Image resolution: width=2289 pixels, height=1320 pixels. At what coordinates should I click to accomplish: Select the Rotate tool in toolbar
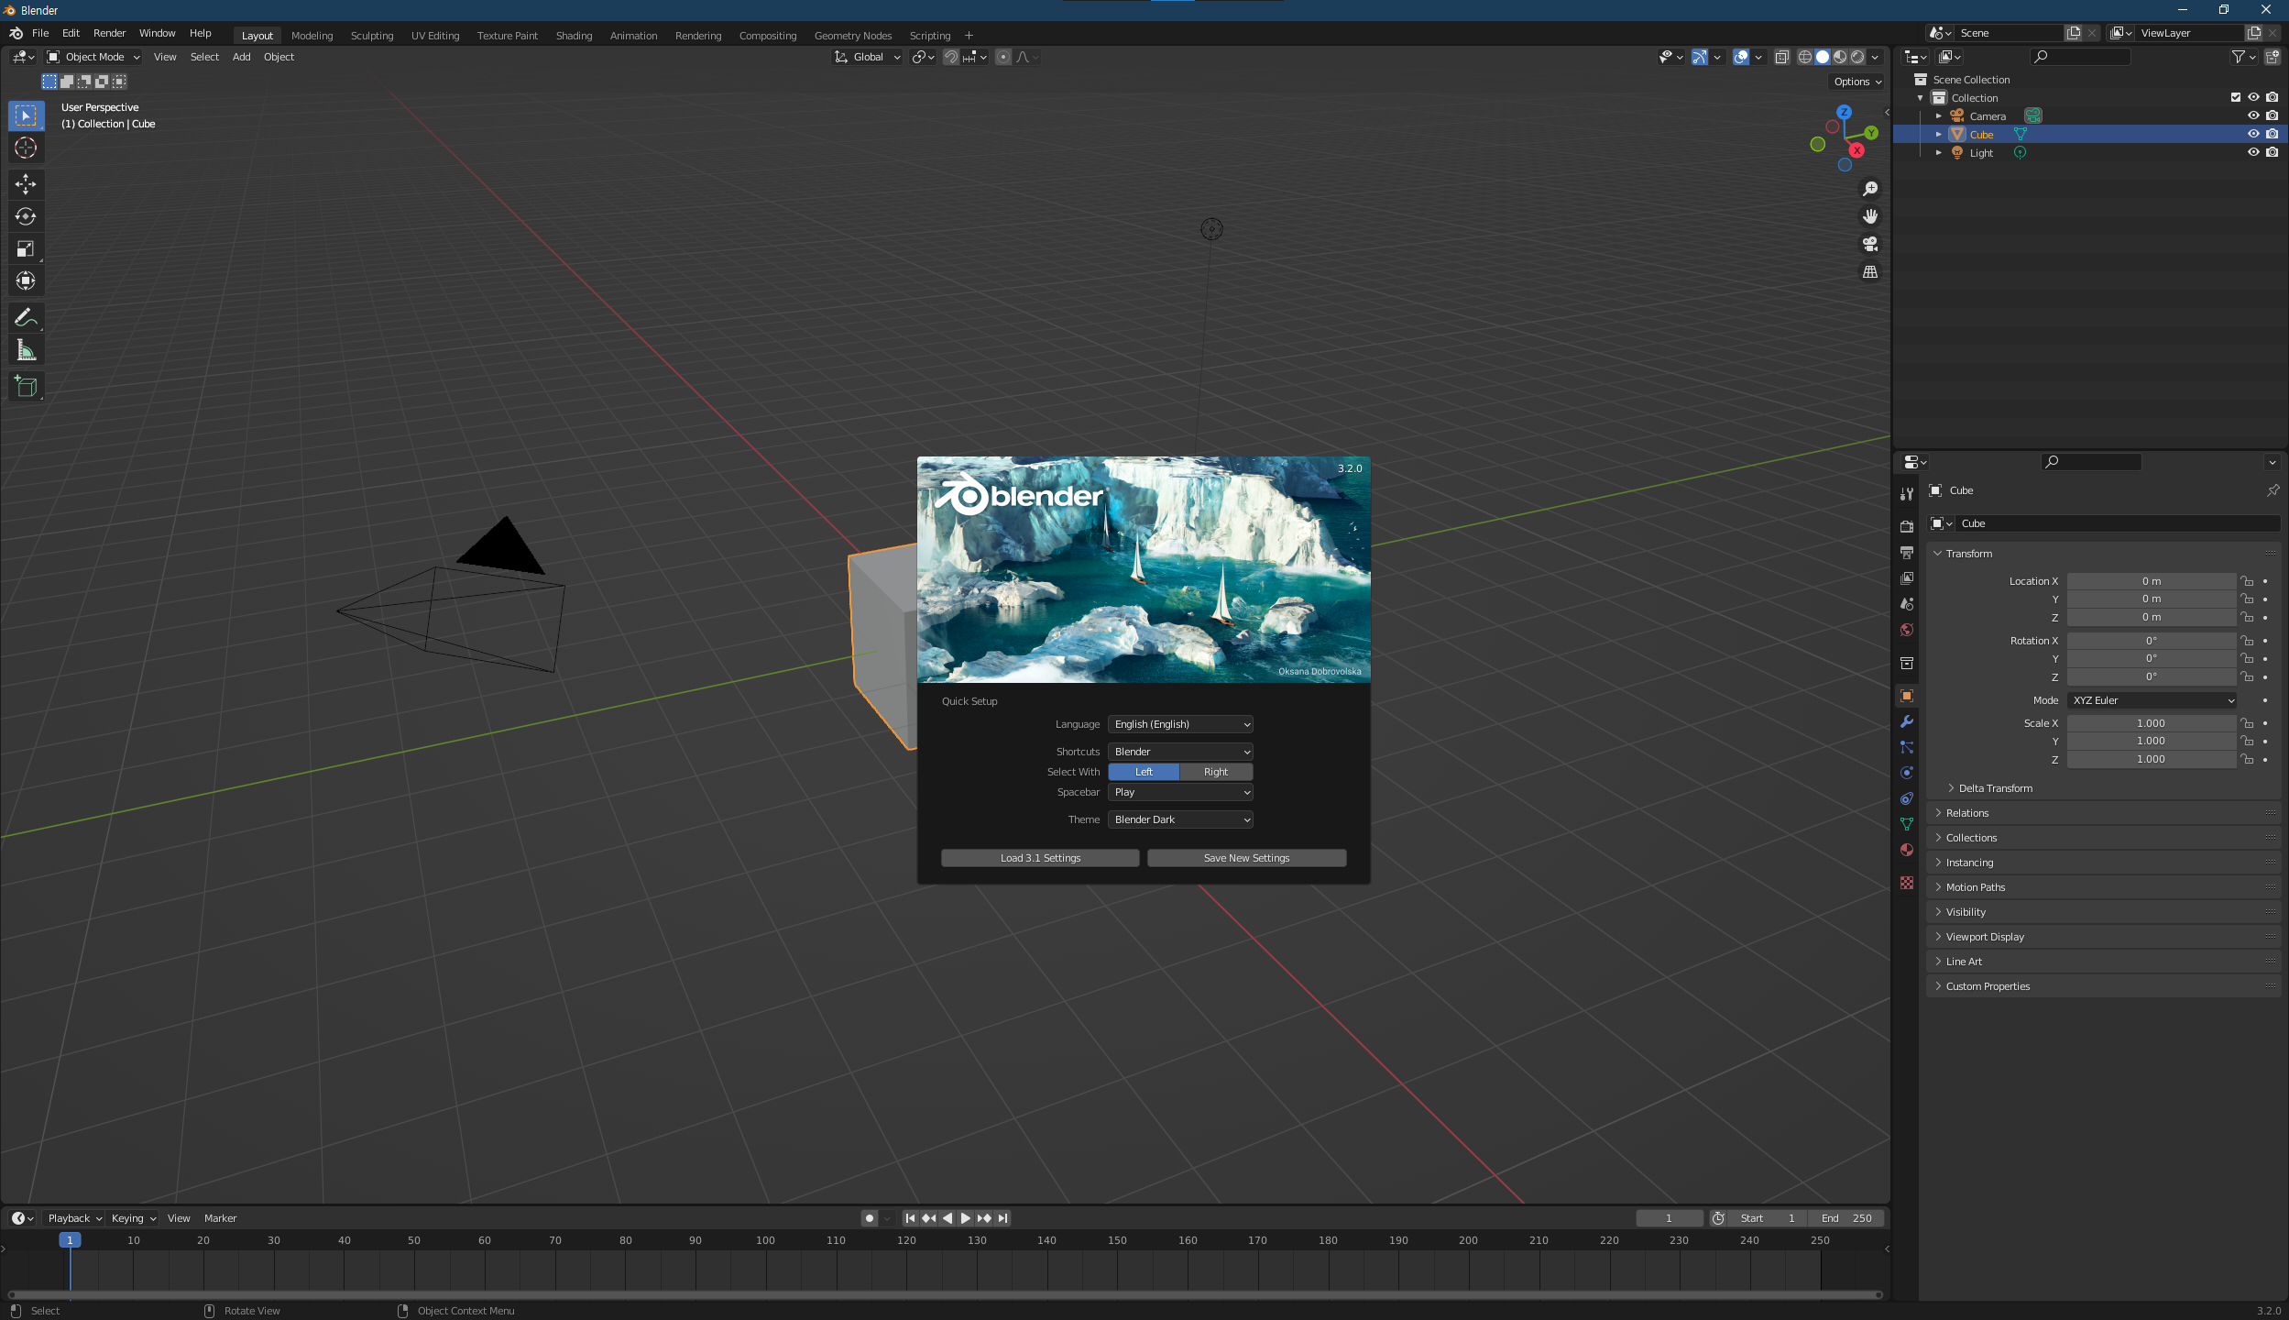(x=26, y=216)
